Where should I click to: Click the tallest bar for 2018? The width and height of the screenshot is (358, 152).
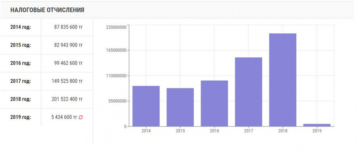pos(282,80)
